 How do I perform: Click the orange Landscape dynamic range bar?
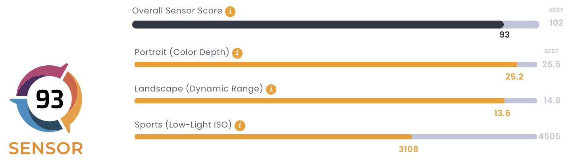pos(319,101)
